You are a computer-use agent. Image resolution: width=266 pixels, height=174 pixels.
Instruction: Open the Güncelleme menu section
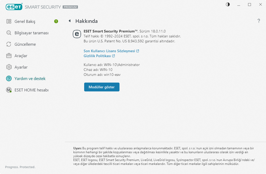click(x=25, y=44)
